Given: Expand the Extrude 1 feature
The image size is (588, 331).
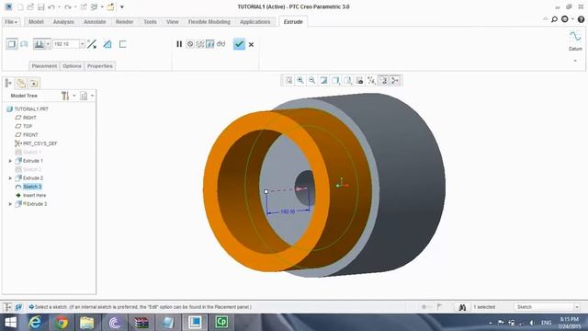Looking at the screenshot, I should pyautogui.click(x=10, y=161).
